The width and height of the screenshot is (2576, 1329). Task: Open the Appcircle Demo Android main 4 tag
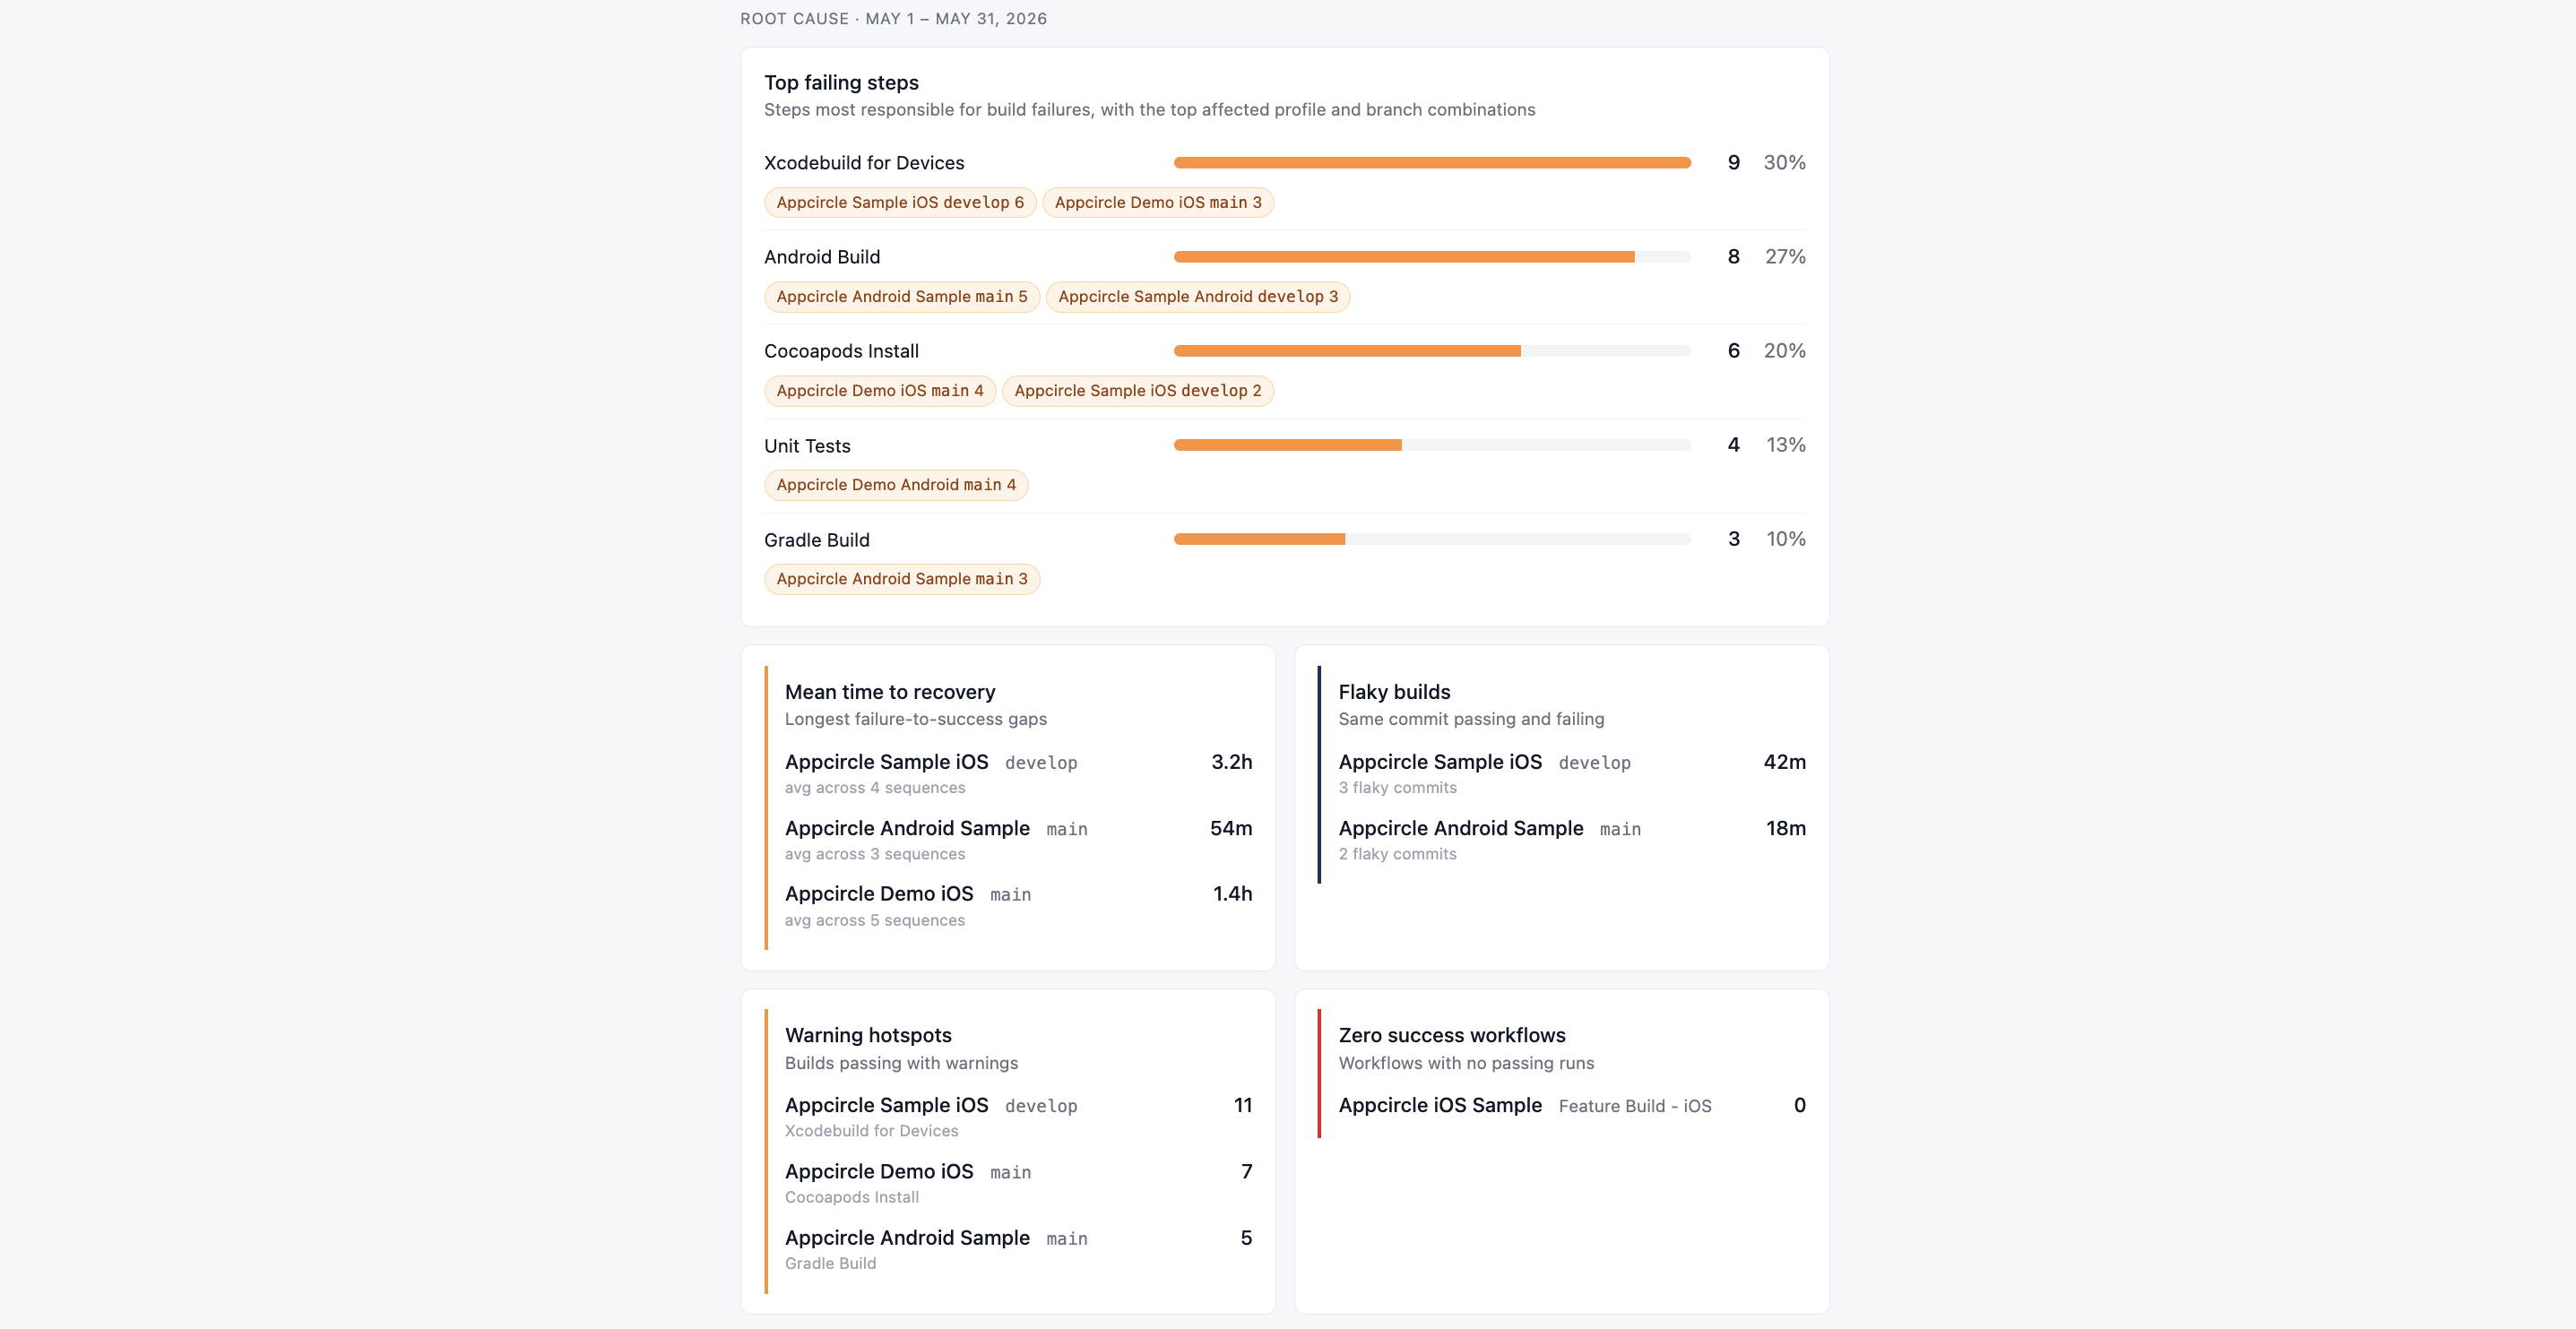(896, 484)
